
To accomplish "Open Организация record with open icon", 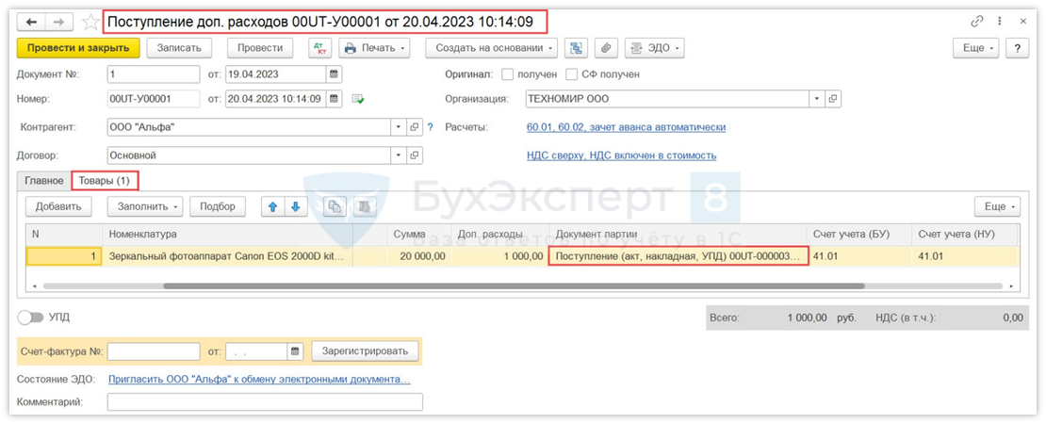I will click(x=832, y=99).
